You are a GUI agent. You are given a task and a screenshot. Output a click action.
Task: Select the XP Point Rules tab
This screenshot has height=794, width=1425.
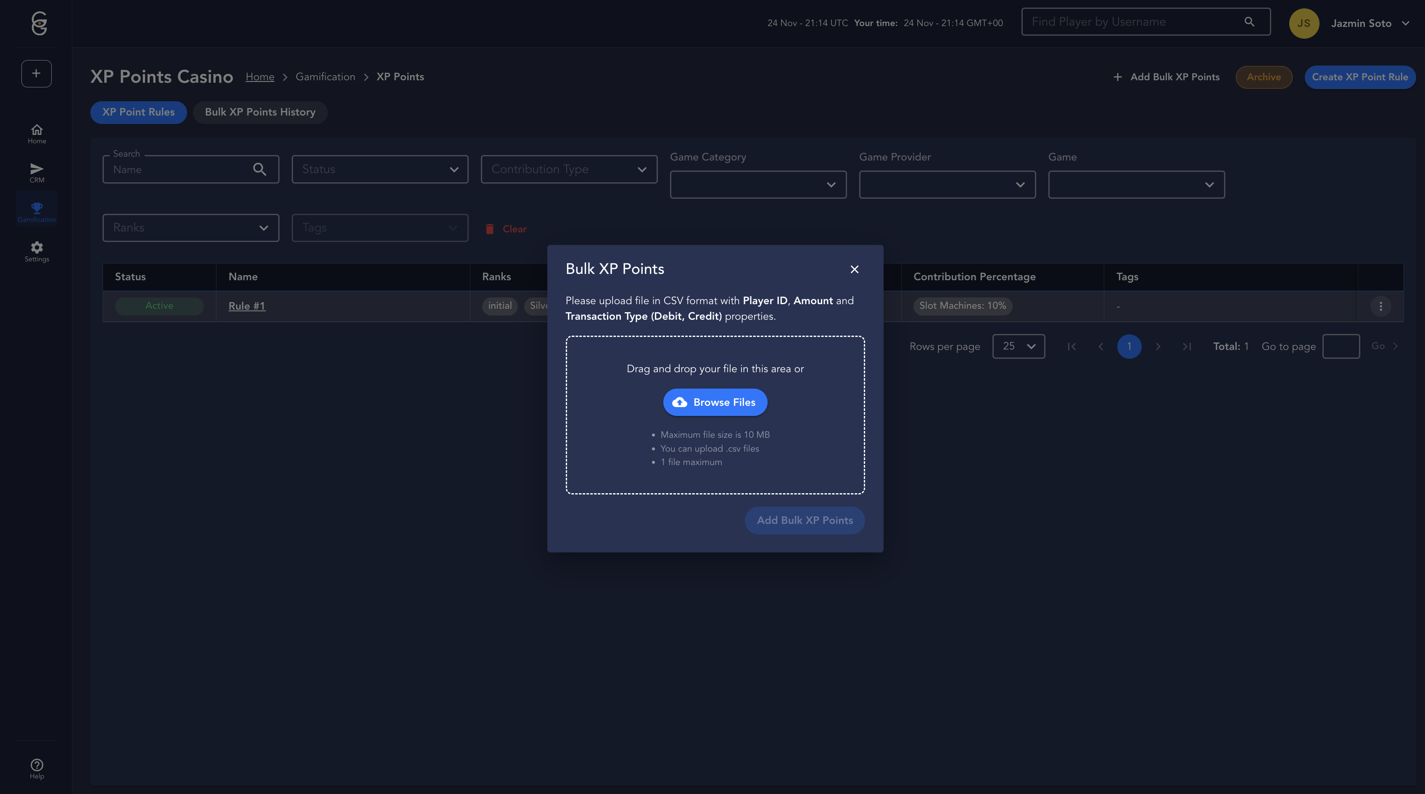(x=138, y=112)
